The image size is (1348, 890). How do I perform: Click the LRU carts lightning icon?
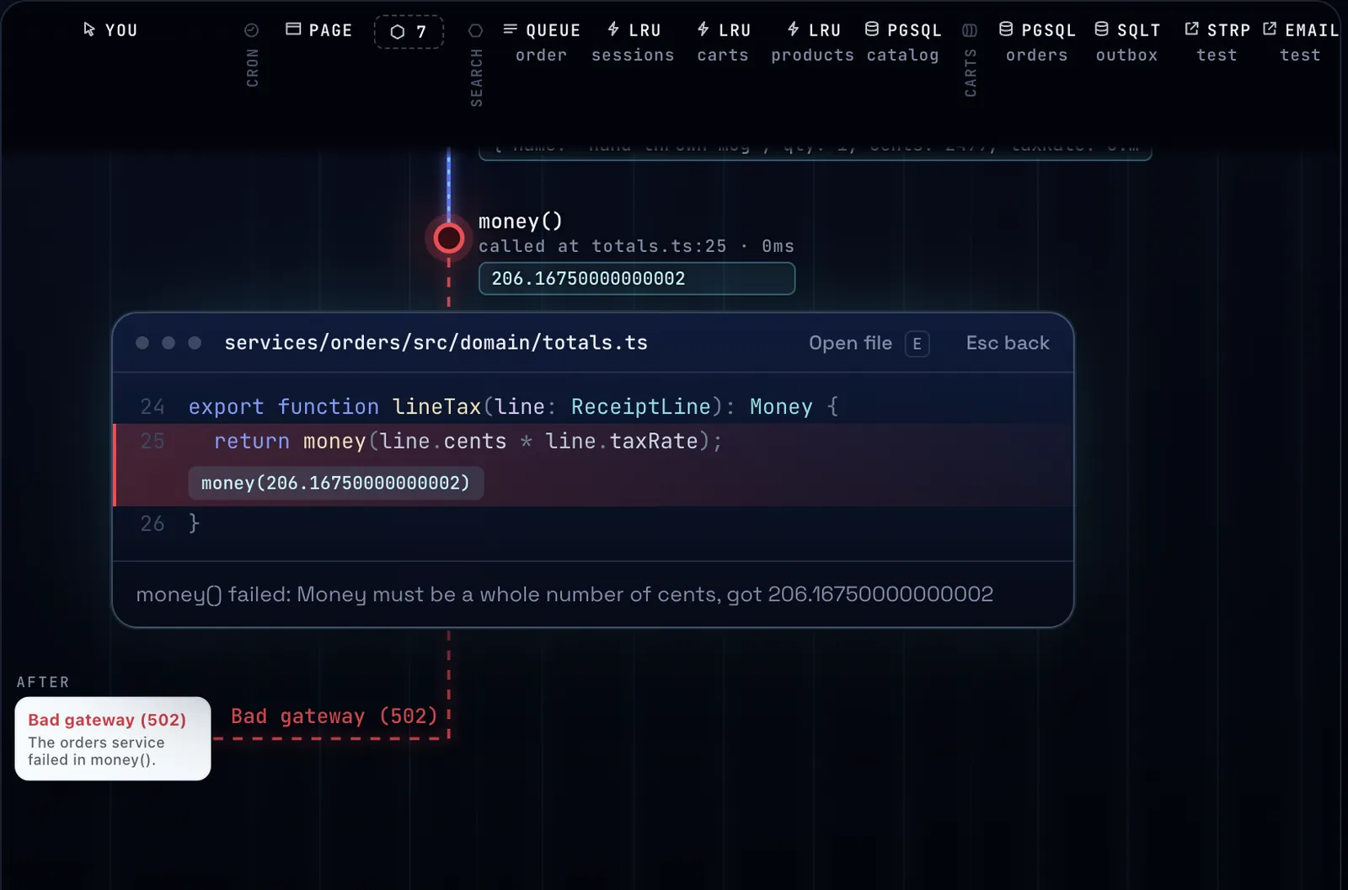(703, 29)
